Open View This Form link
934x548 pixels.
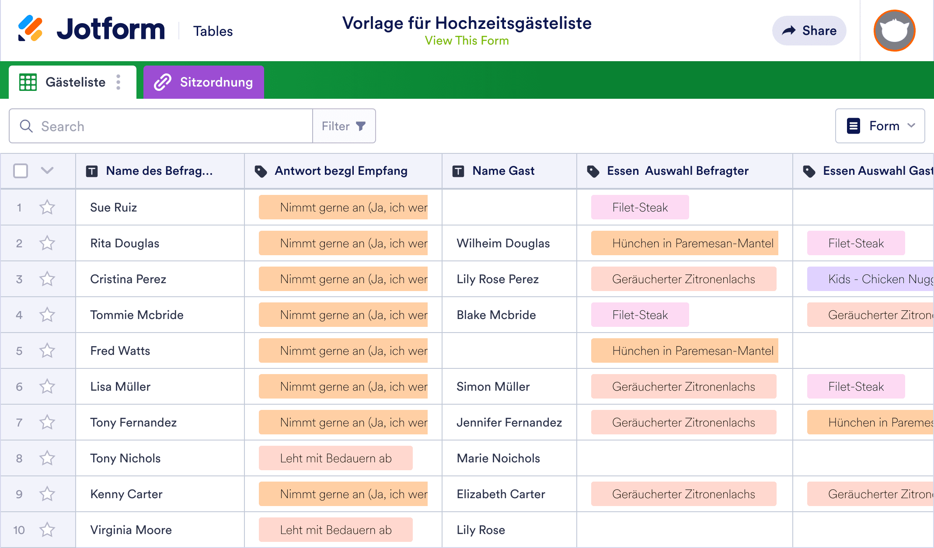pyautogui.click(x=467, y=41)
